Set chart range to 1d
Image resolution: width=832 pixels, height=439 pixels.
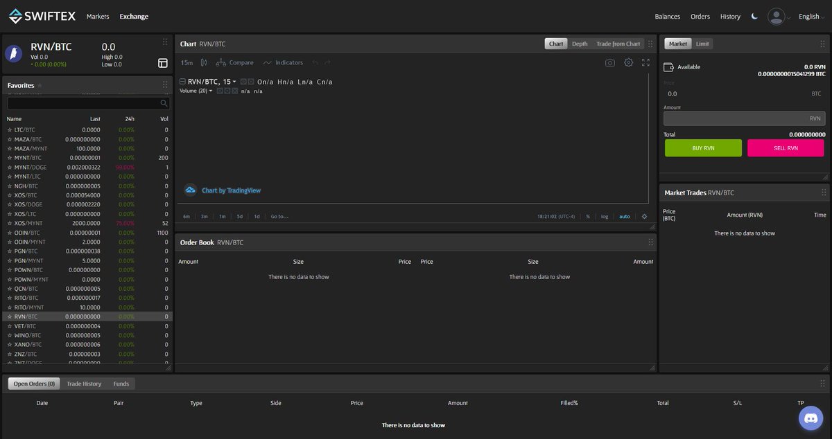pyautogui.click(x=257, y=216)
